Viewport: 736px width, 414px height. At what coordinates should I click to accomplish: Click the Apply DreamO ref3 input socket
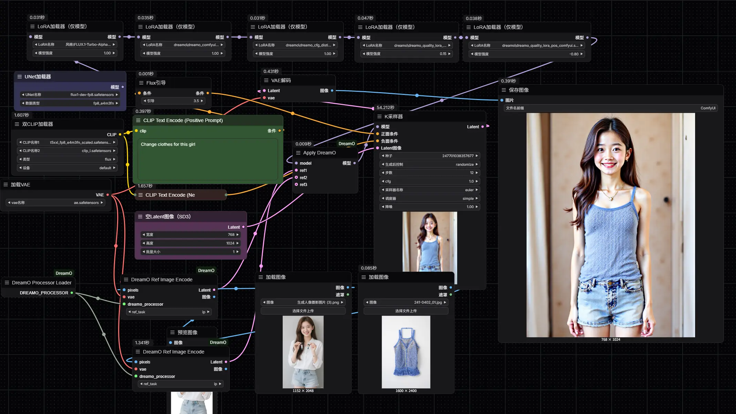296,185
